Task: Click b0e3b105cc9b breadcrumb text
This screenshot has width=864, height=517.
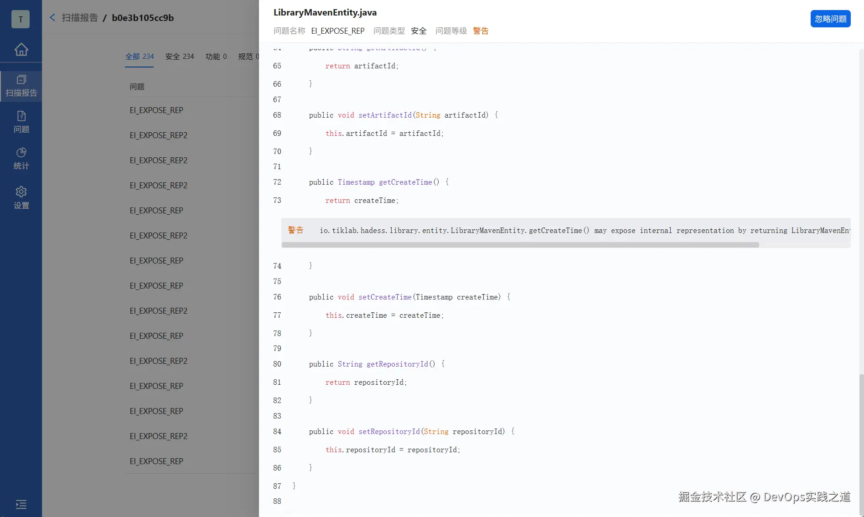Action: pyautogui.click(x=143, y=18)
